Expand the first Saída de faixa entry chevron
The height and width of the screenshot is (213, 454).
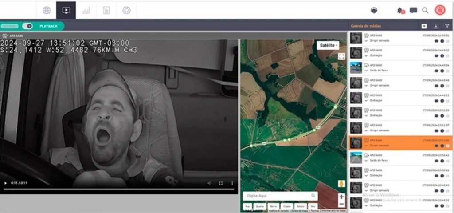(366, 71)
